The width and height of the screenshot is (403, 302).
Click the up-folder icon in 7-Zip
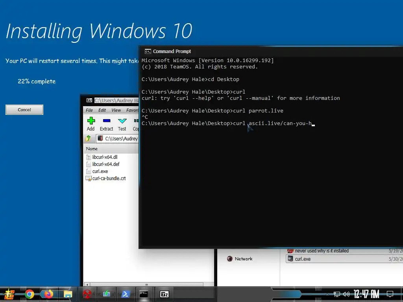click(x=88, y=138)
